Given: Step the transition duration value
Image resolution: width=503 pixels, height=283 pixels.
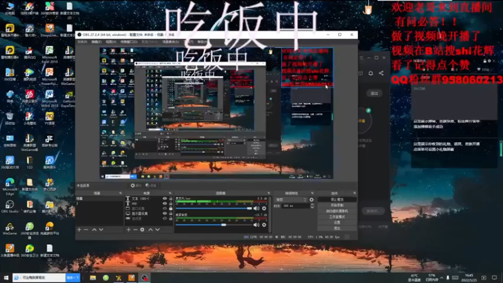Looking at the screenshot, I should point(312,206).
